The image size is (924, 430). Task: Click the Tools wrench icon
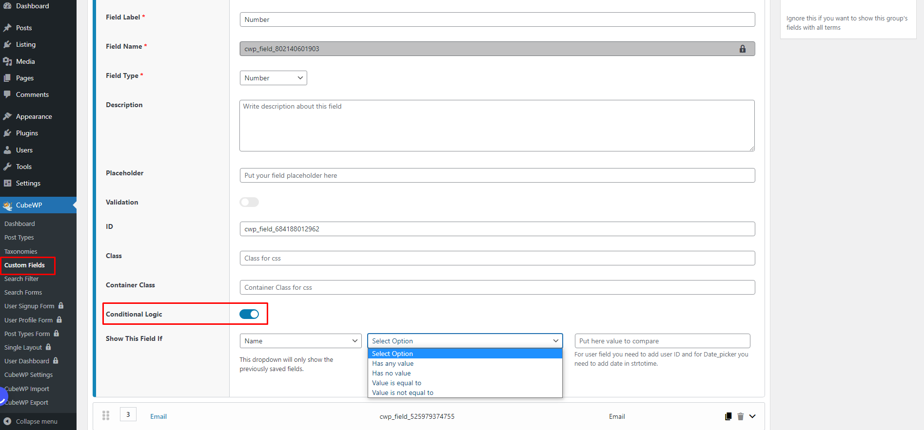[7, 167]
